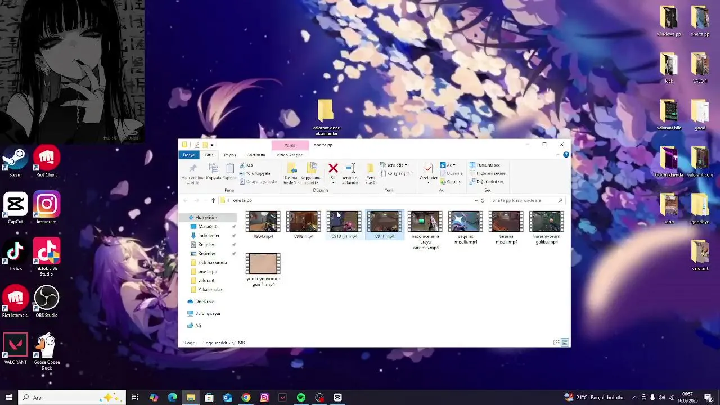The width and height of the screenshot is (720, 405).
Task: Open the windows pp desktop folder
Action: click(669, 21)
